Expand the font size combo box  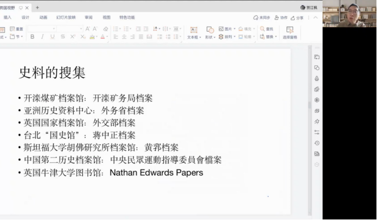(x=81, y=29)
